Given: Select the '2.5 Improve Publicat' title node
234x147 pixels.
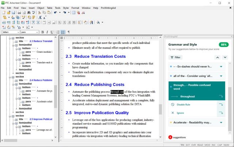Looking at the screenshot, I should click(41, 119).
